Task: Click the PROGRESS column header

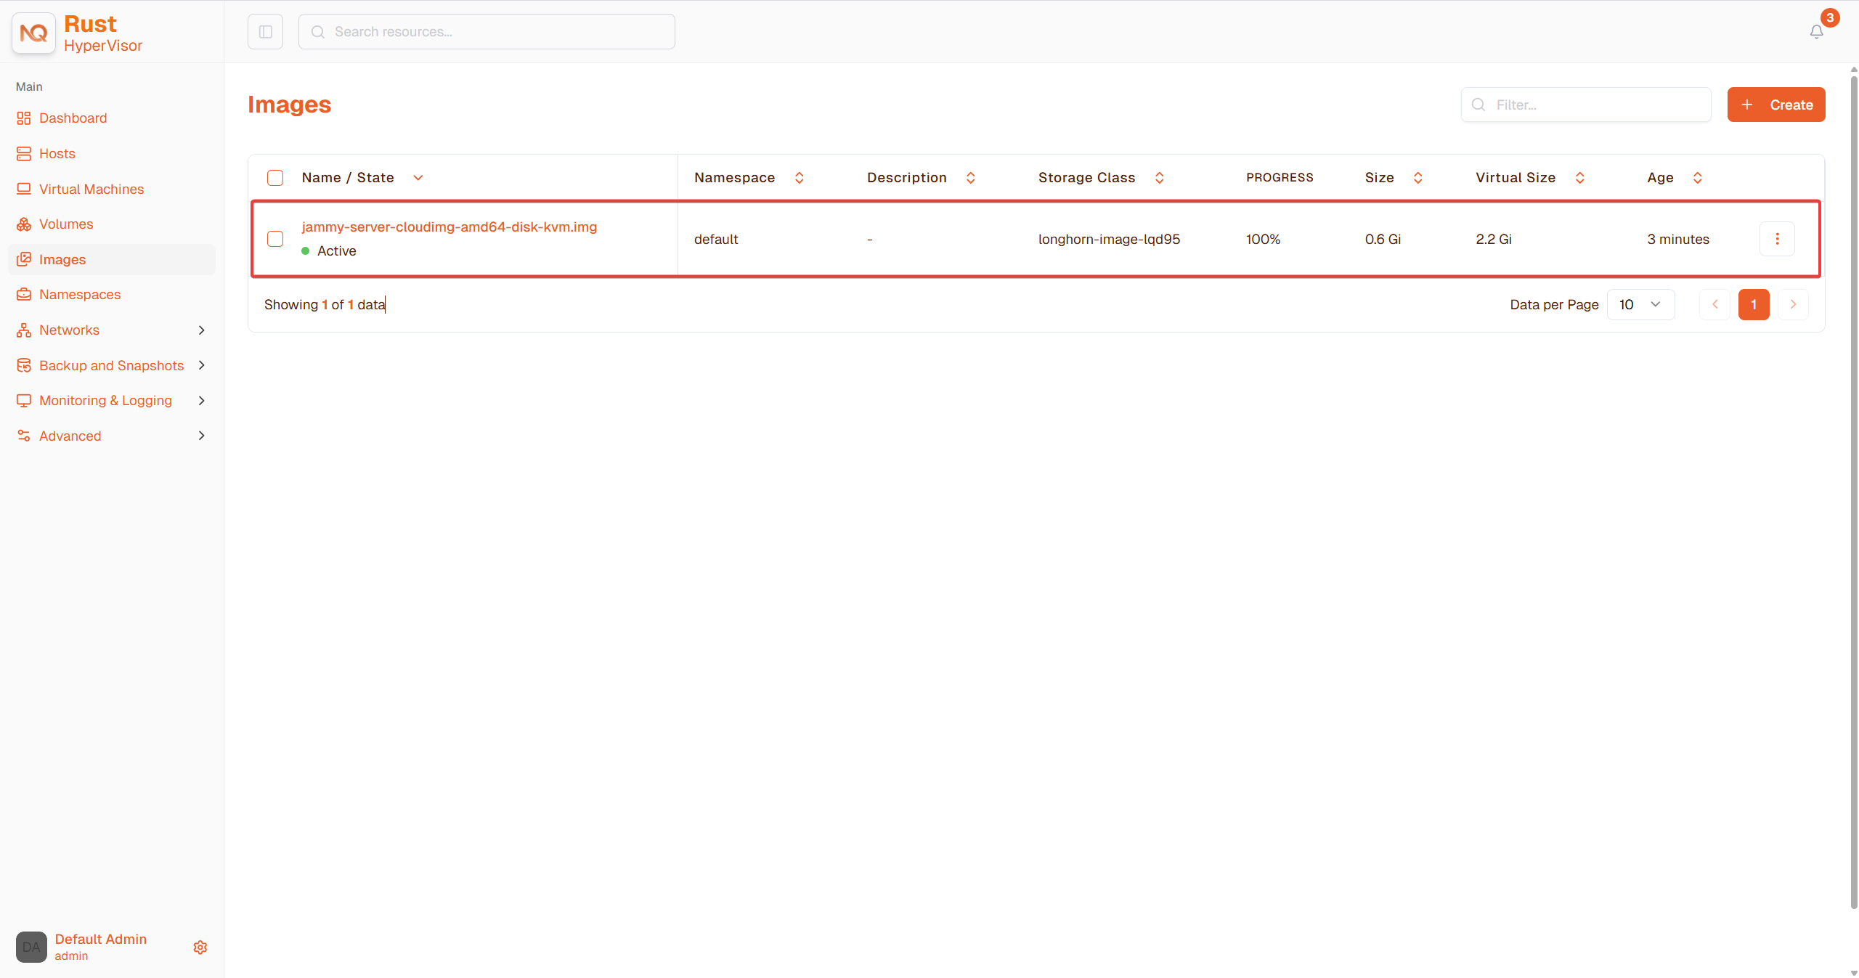Action: click(1280, 178)
